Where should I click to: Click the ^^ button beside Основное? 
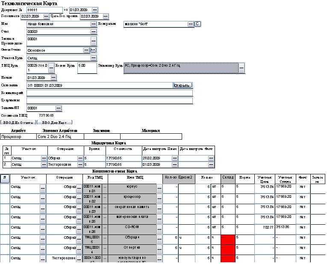(x=93, y=50)
